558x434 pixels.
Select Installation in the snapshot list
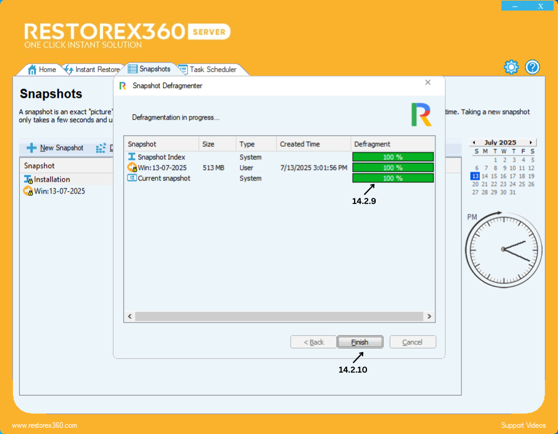[x=66, y=179]
